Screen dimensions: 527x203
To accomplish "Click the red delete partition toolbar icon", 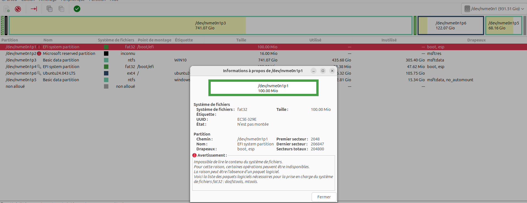I will (18, 9).
